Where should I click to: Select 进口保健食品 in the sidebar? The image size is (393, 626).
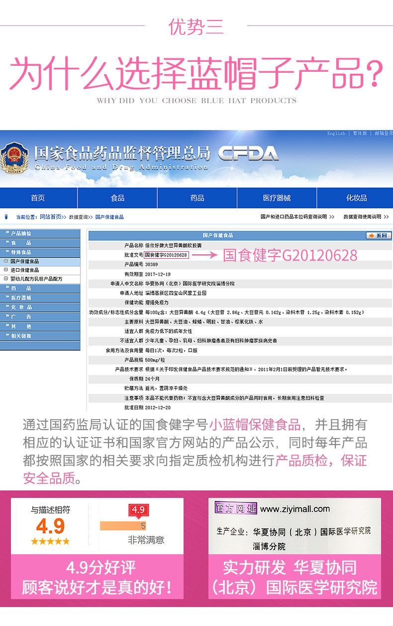pyautogui.click(x=40, y=270)
